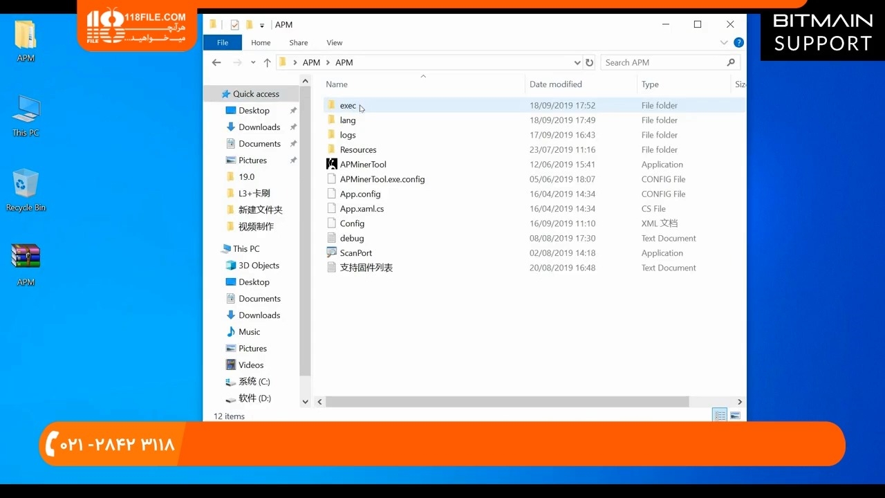
Task: Click the Up one level arrow
Action: (x=267, y=62)
